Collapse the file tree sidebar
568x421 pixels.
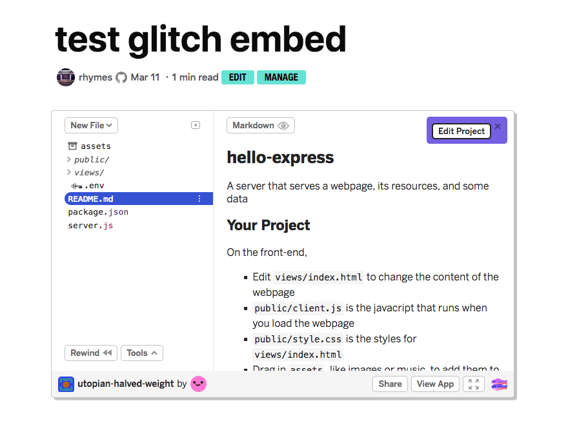(195, 125)
